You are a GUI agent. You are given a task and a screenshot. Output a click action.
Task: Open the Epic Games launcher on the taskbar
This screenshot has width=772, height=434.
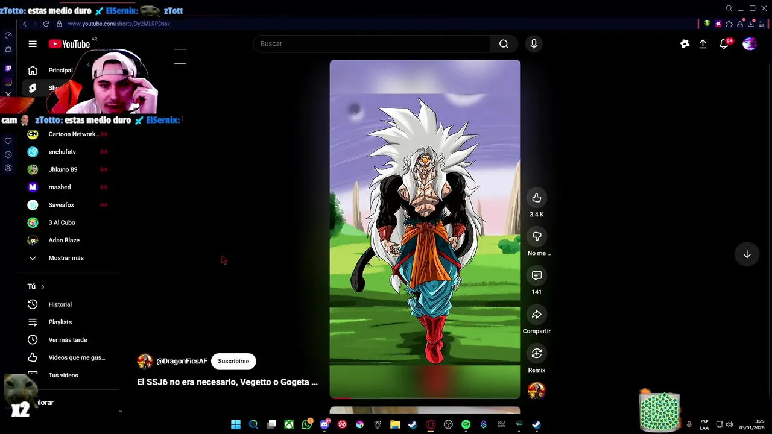click(378, 424)
